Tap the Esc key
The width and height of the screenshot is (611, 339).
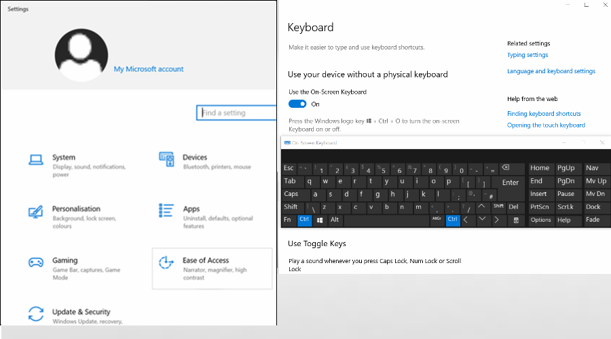click(289, 169)
